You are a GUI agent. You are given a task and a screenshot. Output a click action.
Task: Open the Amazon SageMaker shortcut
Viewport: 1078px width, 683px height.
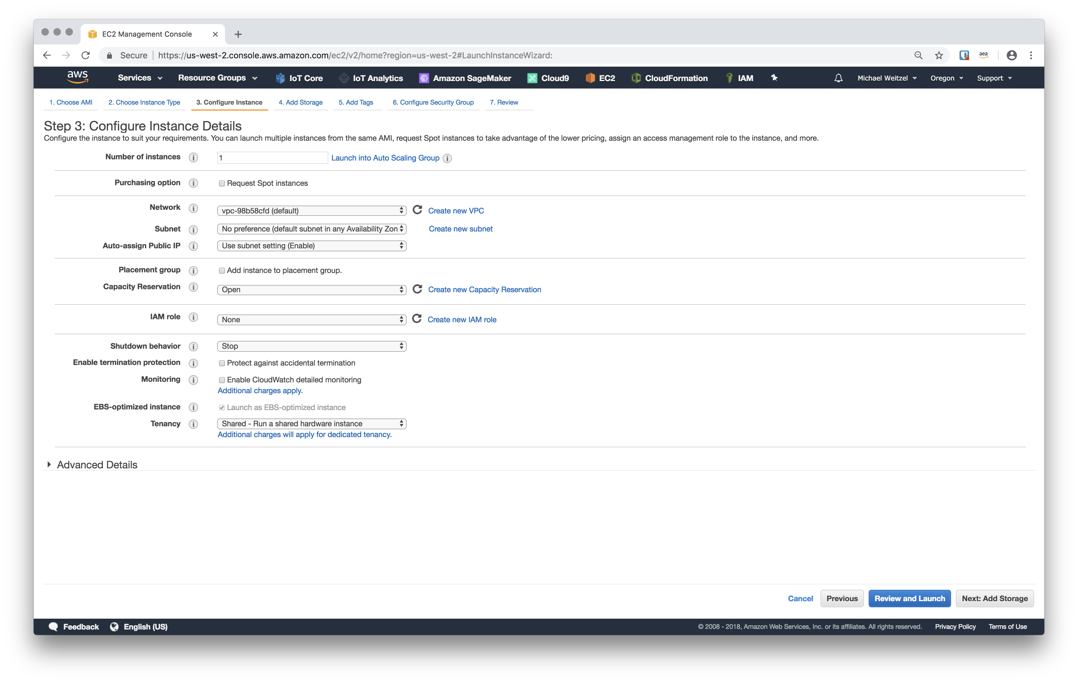click(x=465, y=78)
